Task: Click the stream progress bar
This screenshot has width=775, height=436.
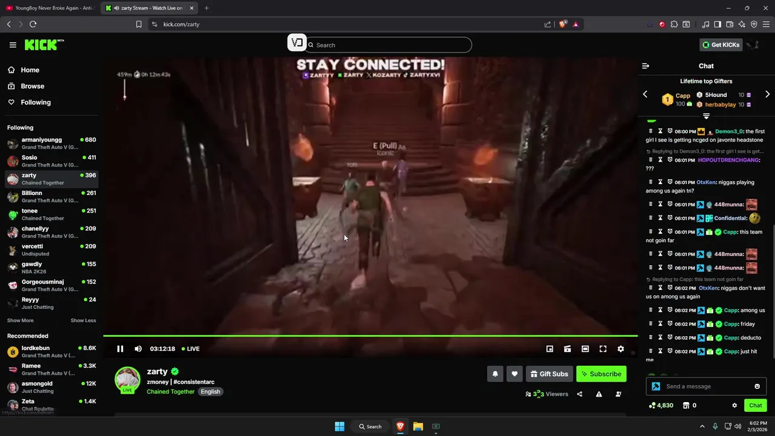Action: click(x=370, y=335)
